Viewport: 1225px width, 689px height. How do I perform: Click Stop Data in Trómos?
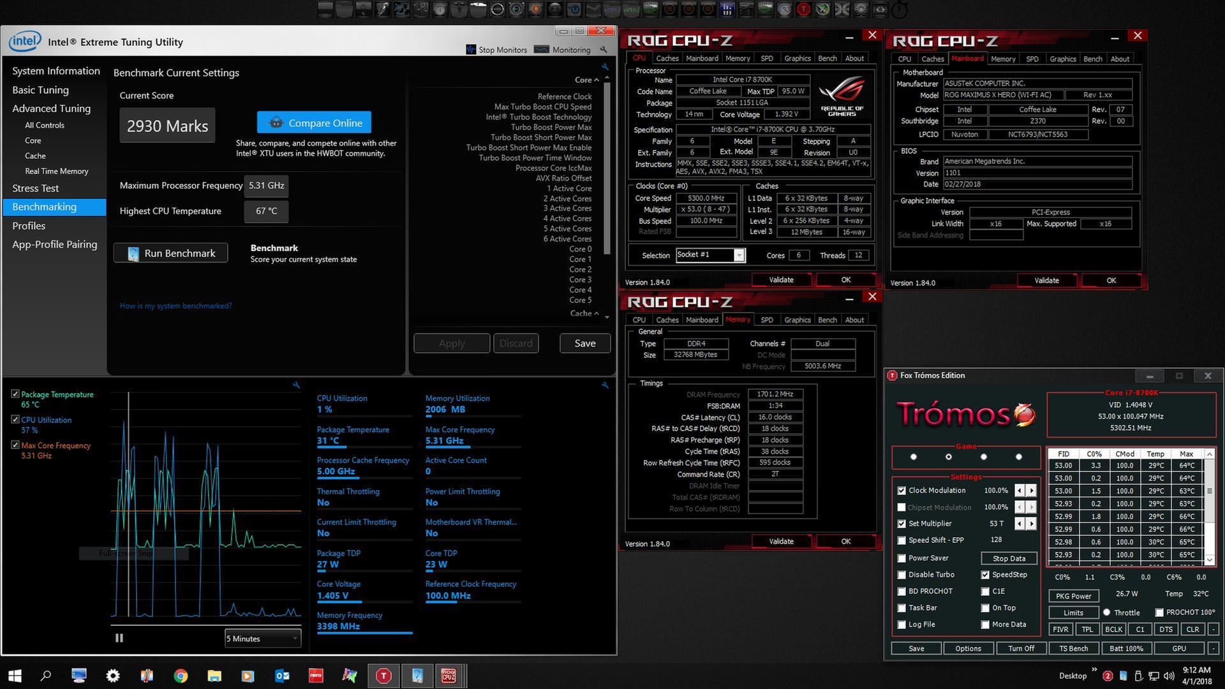tap(1009, 558)
